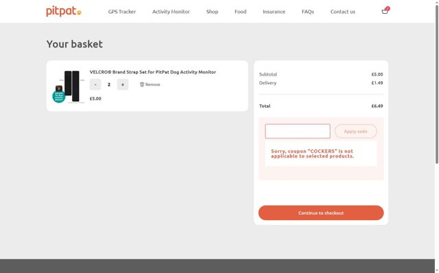This screenshot has width=439, height=273.
Task: Open Contact us link
Action: [343, 12]
